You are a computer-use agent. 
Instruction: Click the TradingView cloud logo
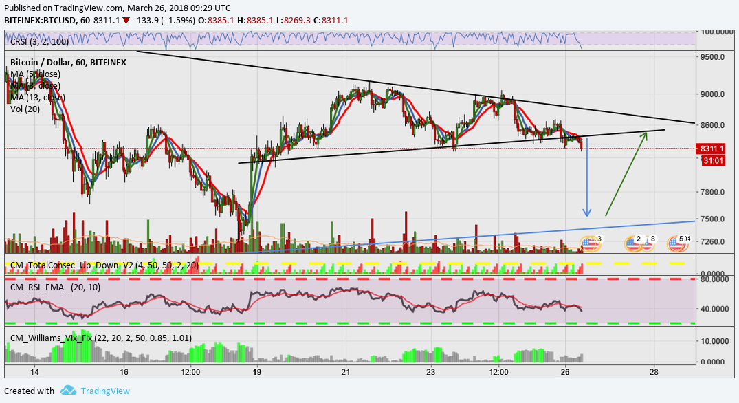[68, 390]
